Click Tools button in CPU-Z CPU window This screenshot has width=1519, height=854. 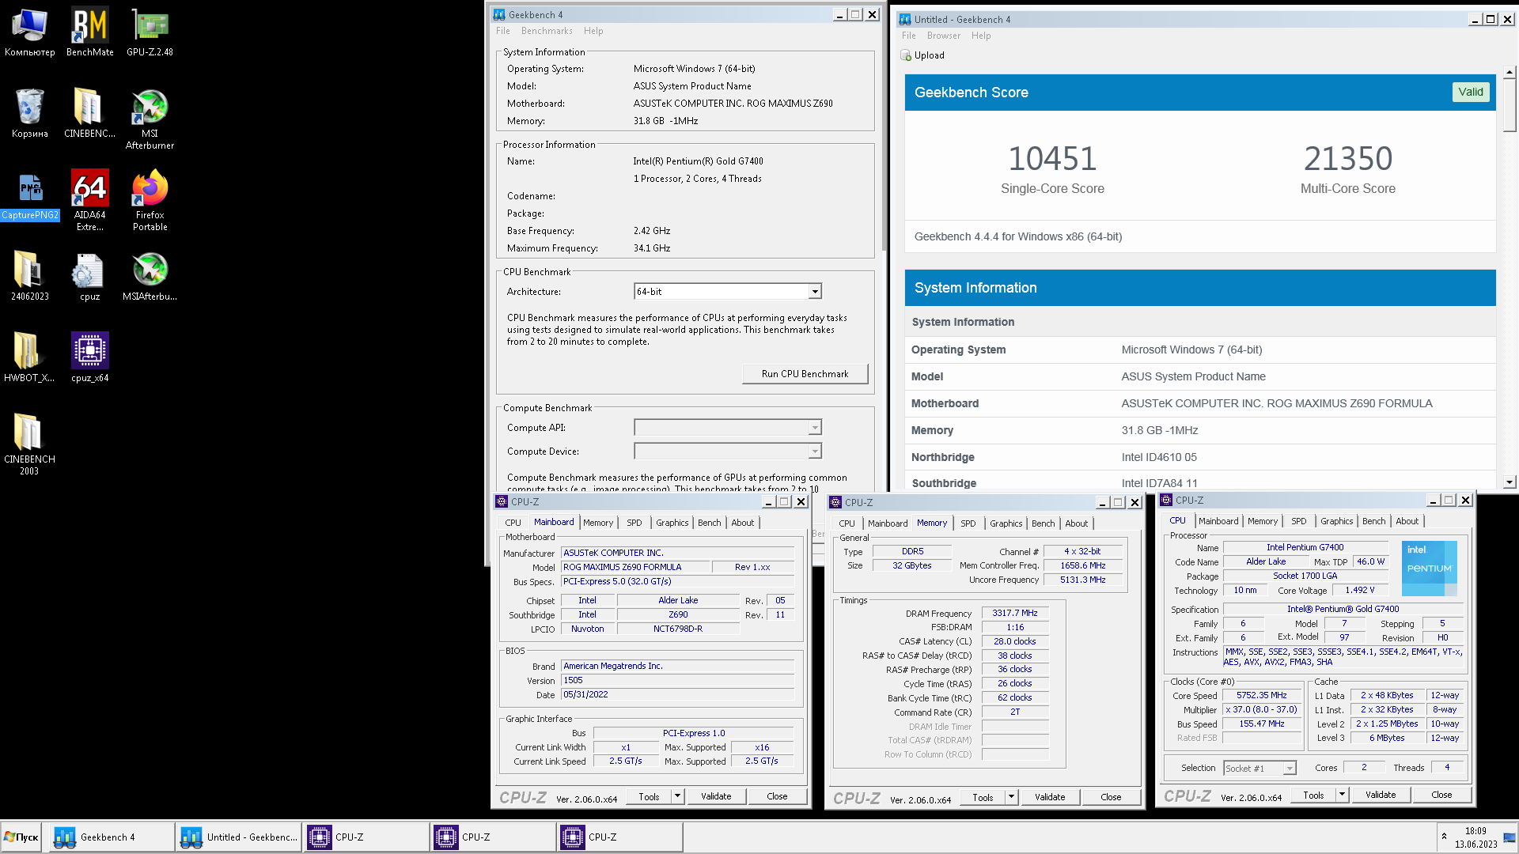coord(1313,795)
